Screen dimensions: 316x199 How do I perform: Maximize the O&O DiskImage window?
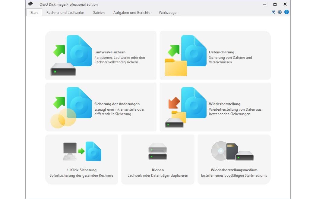[x=275, y=4]
